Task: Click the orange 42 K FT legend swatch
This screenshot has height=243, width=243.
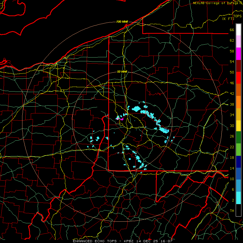Action: click(238, 102)
